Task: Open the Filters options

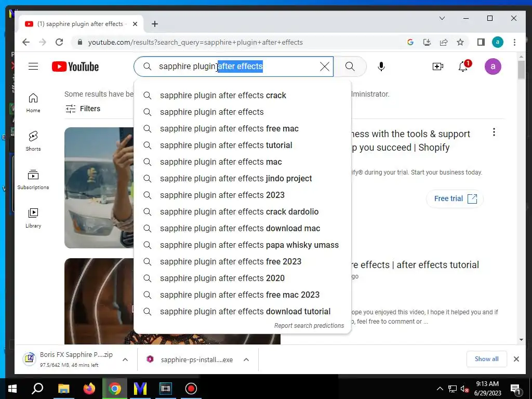Action: pos(83,109)
